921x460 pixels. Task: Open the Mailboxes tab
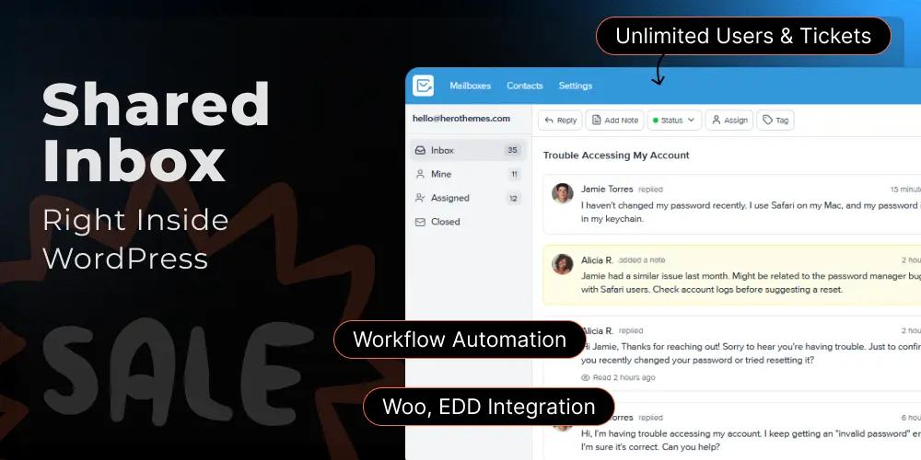(x=470, y=86)
